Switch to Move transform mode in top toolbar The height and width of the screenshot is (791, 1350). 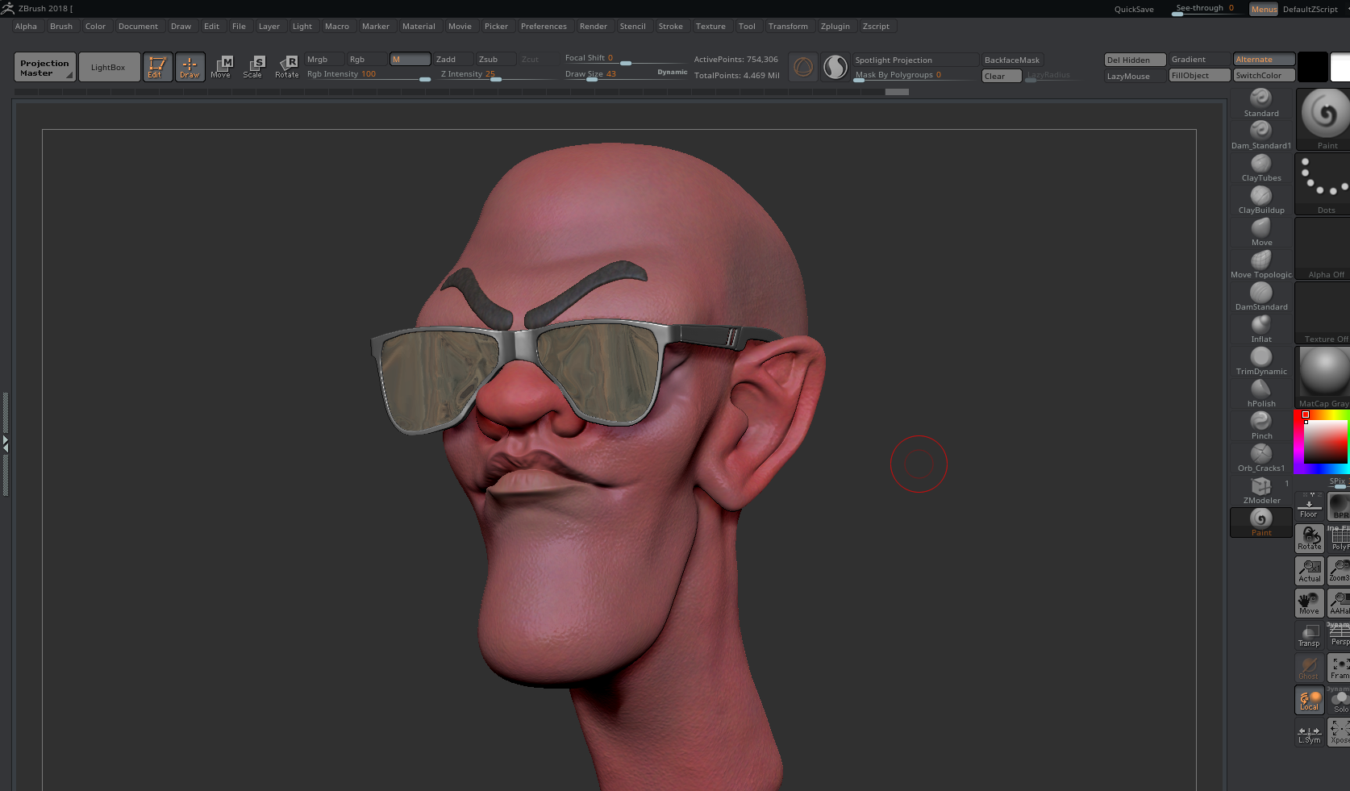click(222, 67)
